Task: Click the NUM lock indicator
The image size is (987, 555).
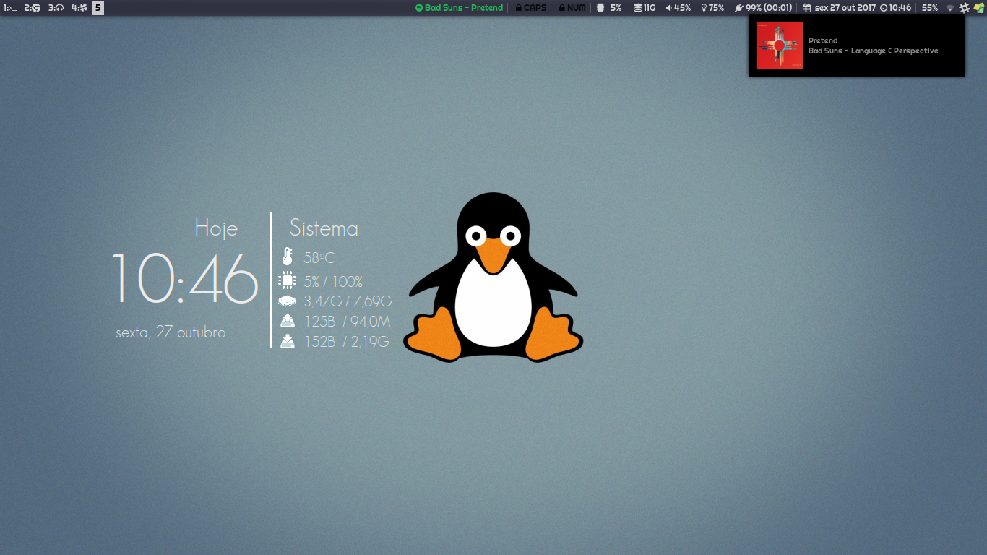Action: pyautogui.click(x=572, y=8)
